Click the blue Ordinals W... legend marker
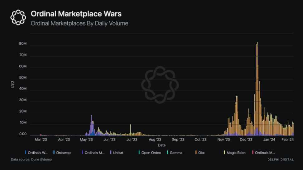Screen dimensions: 303x170 pyautogui.click(x=26, y=153)
